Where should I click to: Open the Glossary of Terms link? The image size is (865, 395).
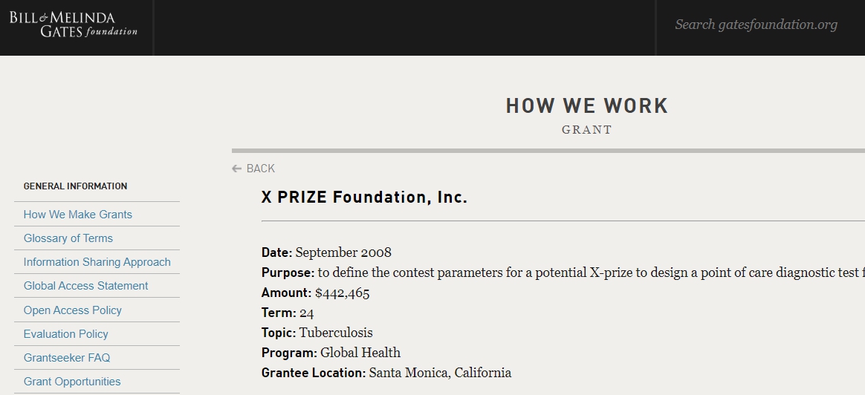point(68,238)
